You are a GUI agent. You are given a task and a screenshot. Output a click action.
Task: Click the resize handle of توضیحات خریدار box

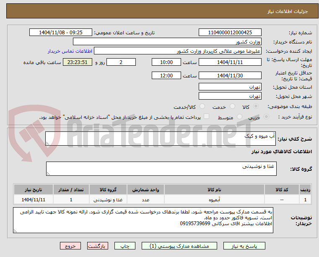(x=15, y=231)
